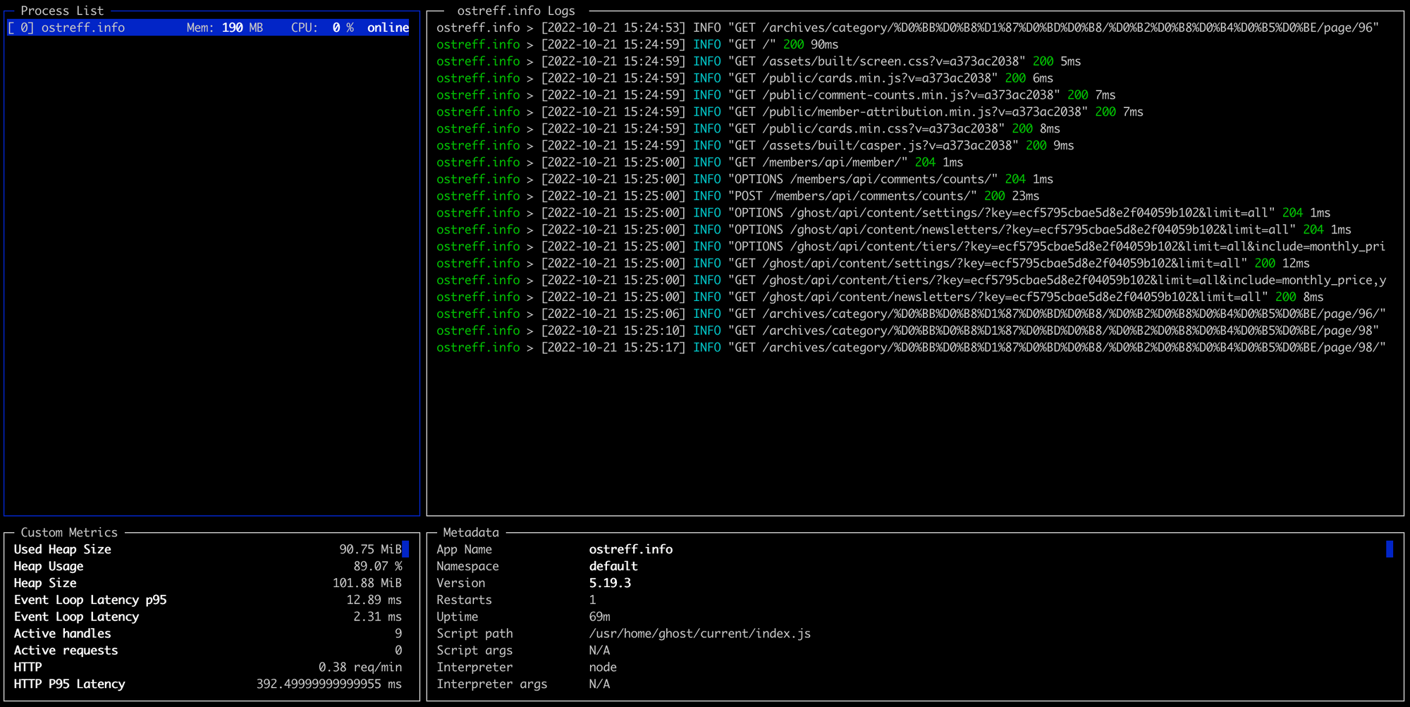Click the Script args metadata row
Viewport: 1410px width, 707px height.
pos(524,651)
